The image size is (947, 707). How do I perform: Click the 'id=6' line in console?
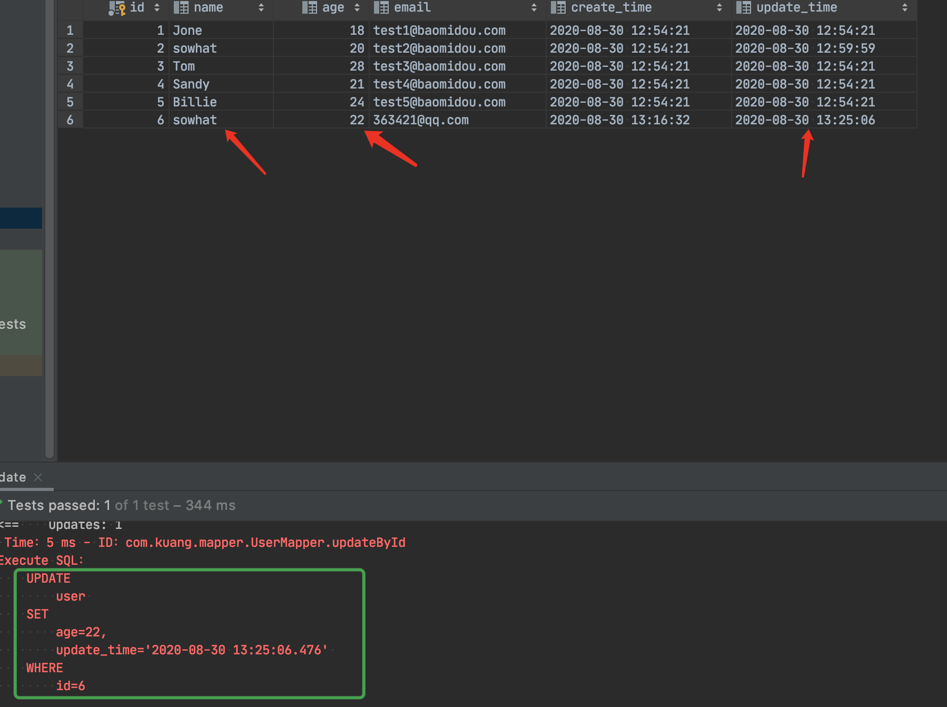point(71,686)
